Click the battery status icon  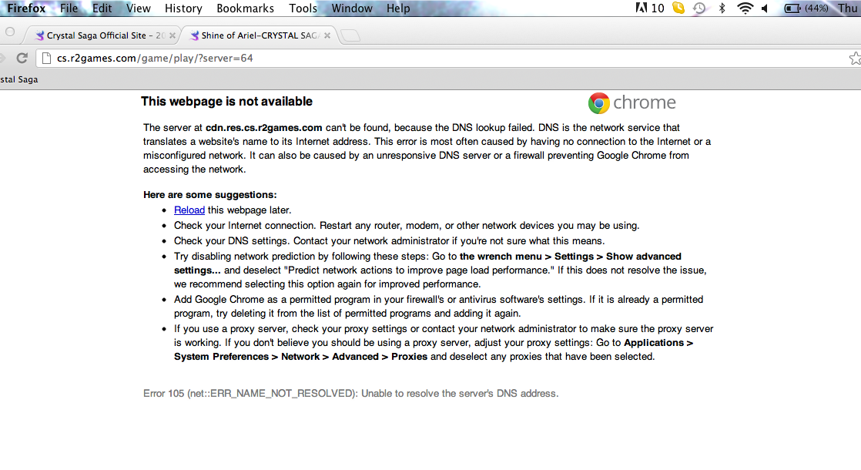coord(792,8)
